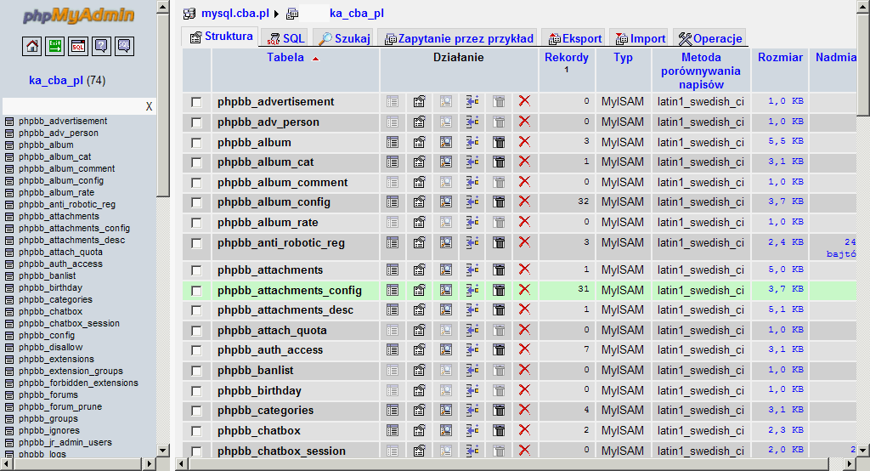Open the Operacje tab
Image resolution: width=870 pixels, height=471 pixels.
(710, 38)
